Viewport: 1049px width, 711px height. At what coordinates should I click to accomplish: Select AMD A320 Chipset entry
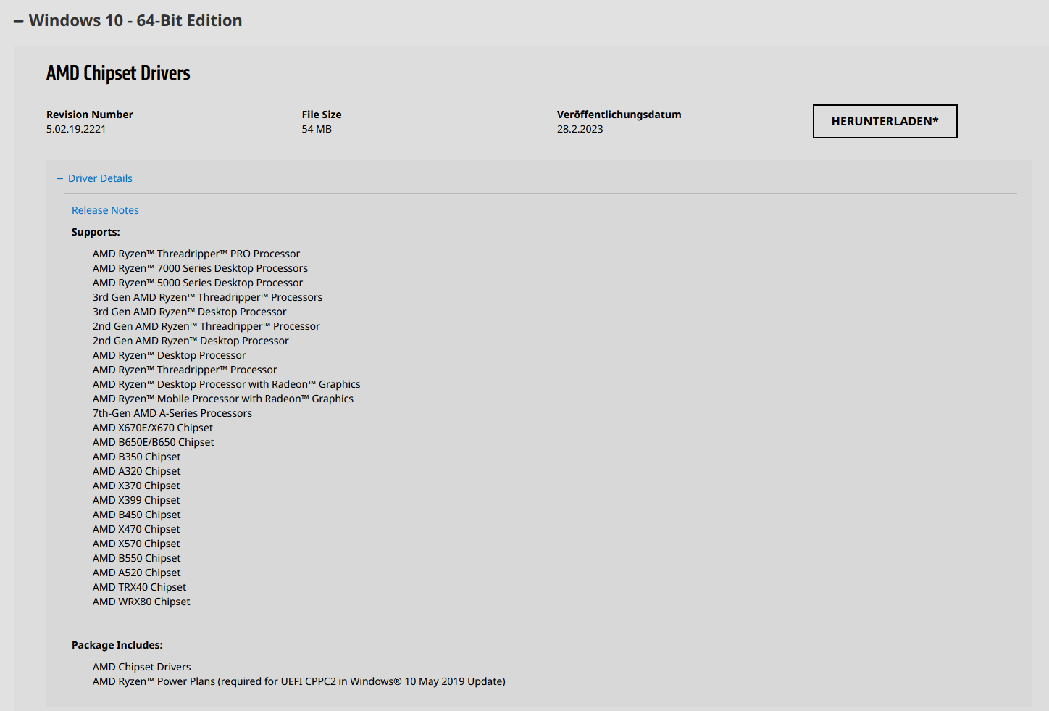(137, 471)
